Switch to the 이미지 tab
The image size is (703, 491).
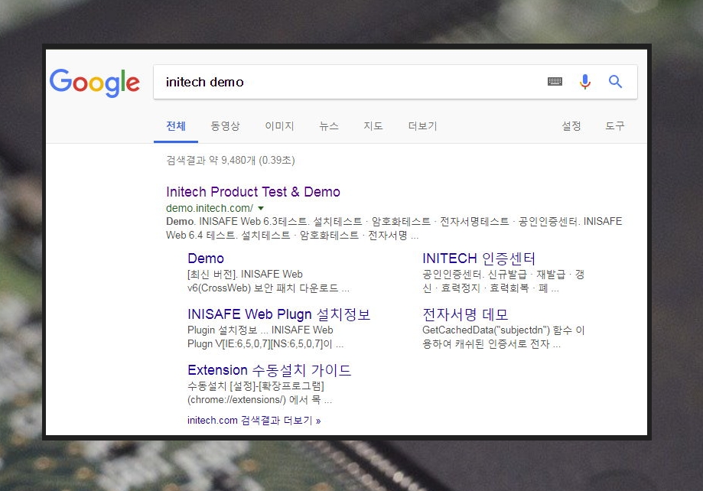point(279,126)
